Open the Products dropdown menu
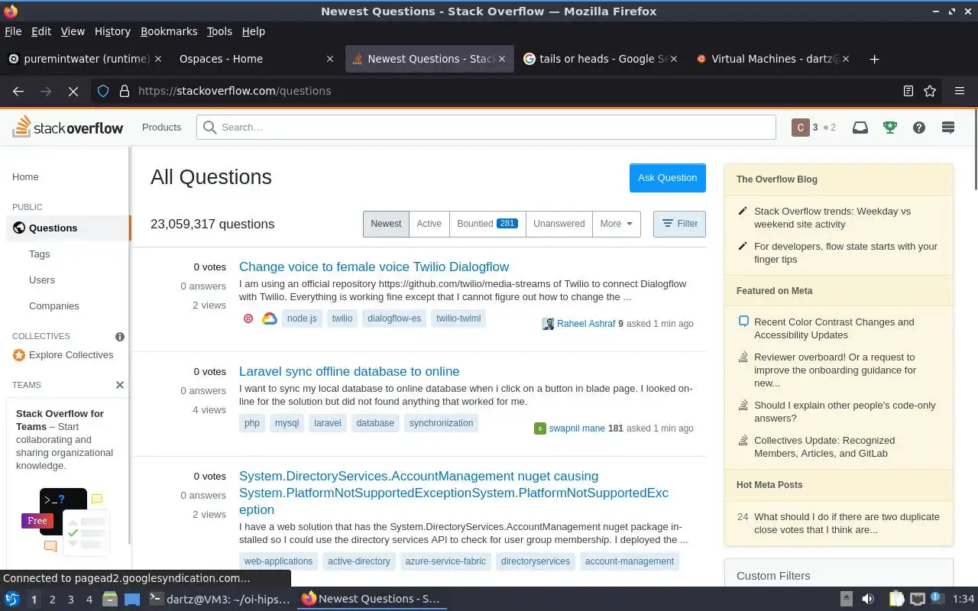The width and height of the screenshot is (978, 611). (x=161, y=127)
